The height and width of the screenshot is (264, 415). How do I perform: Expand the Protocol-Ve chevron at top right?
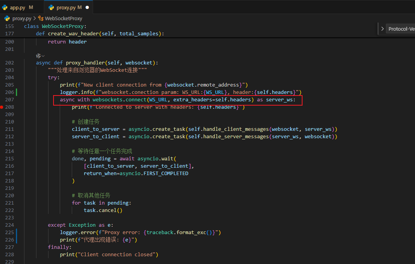tap(382, 28)
